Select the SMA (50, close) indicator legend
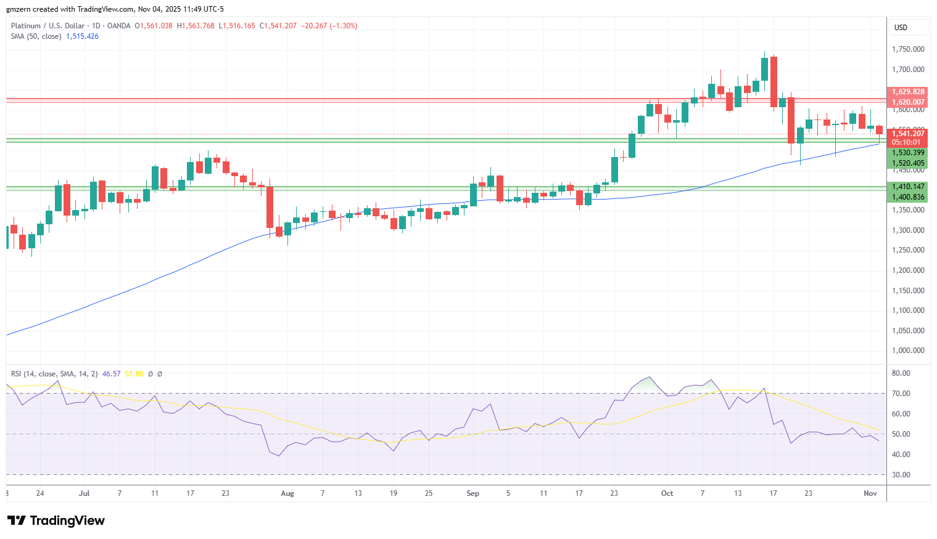 point(36,36)
